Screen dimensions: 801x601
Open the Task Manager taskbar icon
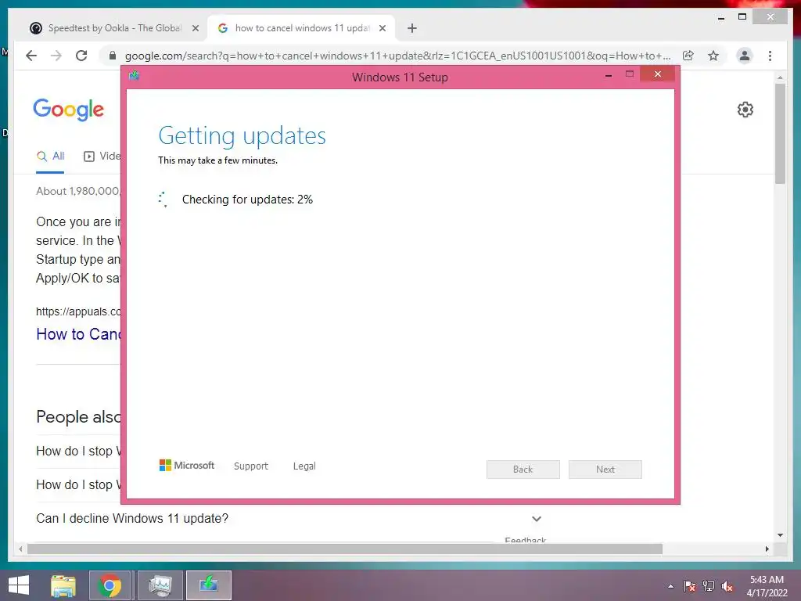click(x=160, y=585)
